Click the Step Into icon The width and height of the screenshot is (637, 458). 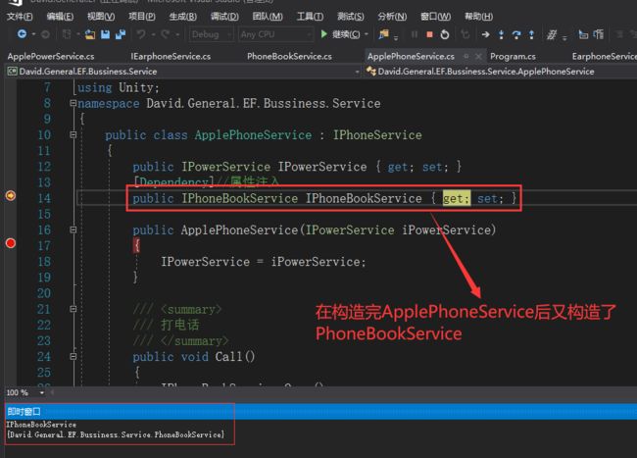[501, 34]
